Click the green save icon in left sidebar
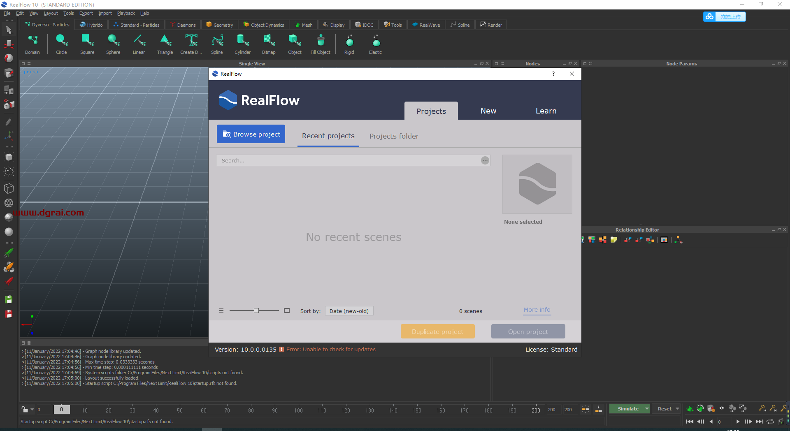Image resolution: width=790 pixels, height=431 pixels. 9,299
